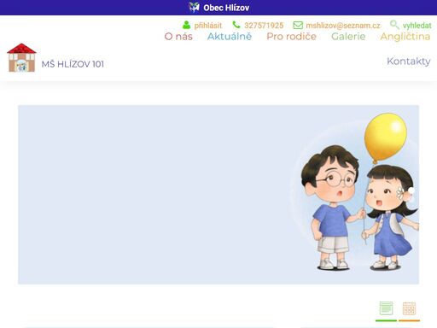Open the O nás menu
Image resolution: width=437 pixels, height=328 pixels.
pos(178,37)
